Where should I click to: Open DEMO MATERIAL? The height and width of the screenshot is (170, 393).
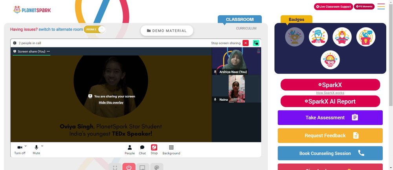[x=167, y=31]
